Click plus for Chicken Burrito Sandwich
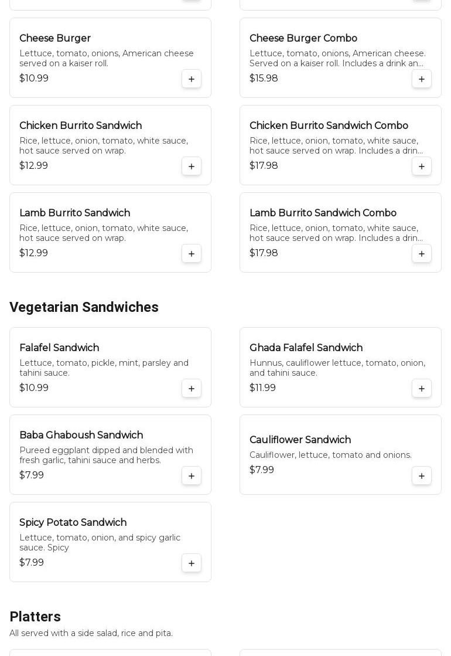The image size is (451, 656). pyautogui.click(x=192, y=166)
